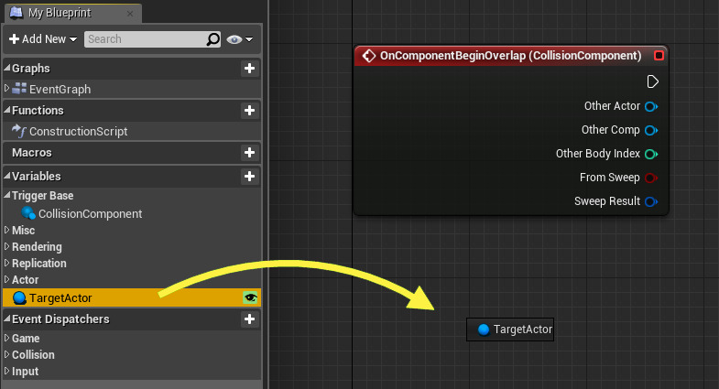Click the CollisionComponent component icon

click(x=28, y=213)
